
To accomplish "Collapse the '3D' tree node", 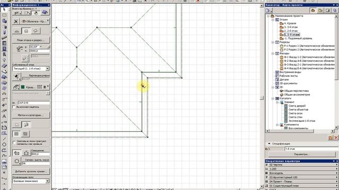I will coord(273,87).
